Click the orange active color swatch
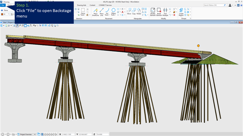Image resolution: width=243 pixels, height=136 pixels. (2, 14)
